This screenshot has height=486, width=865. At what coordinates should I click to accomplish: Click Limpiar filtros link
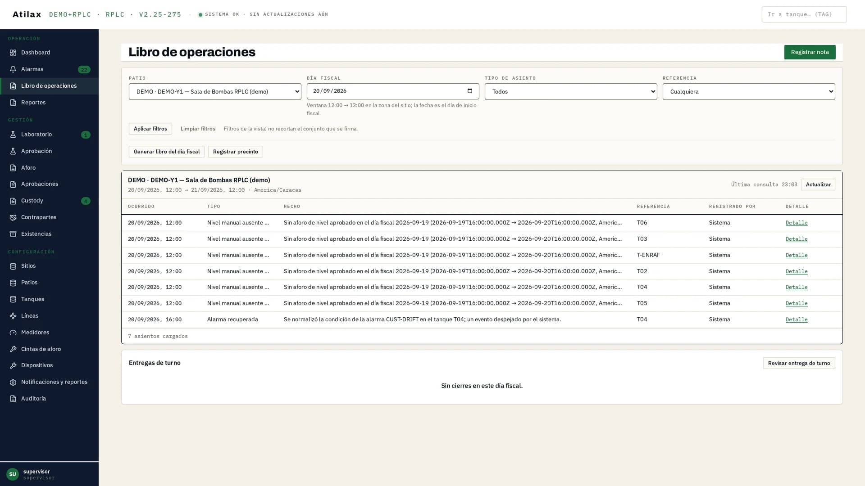[x=198, y=129]
